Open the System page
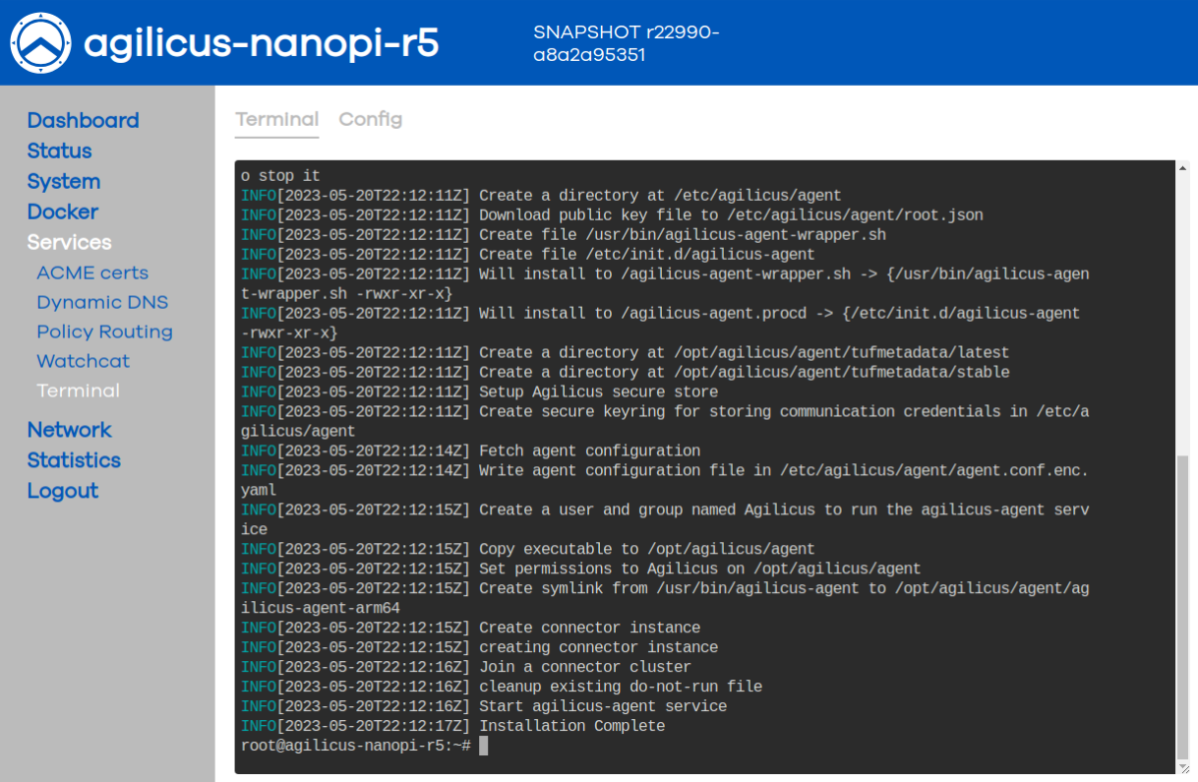 tap(64, 181)
